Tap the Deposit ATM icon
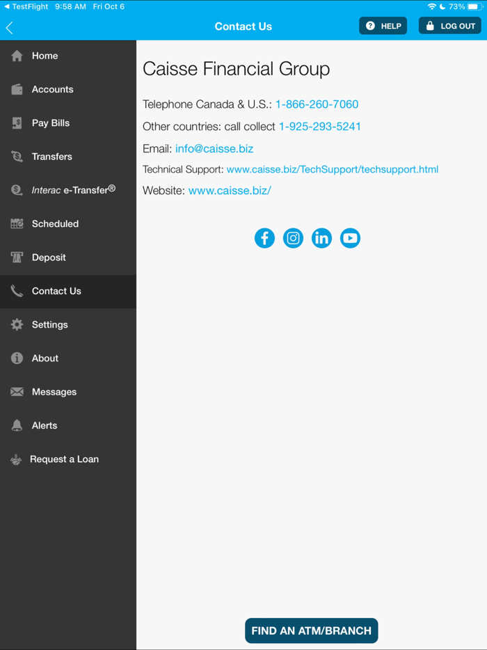487x650 pixels. [17, 257]
